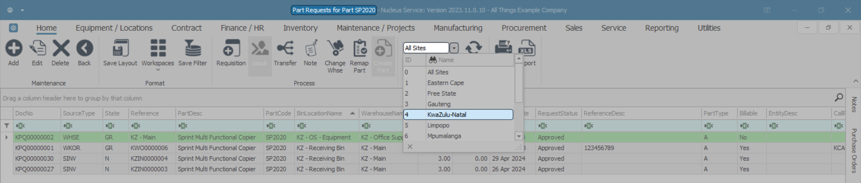Click the Back arrow icon
The height and width of the screenshot is (183, 861).
pyautogui.click(x=84, y=48)
